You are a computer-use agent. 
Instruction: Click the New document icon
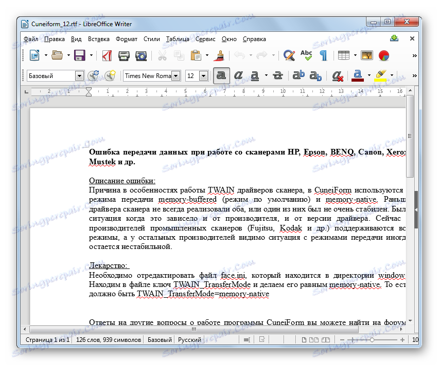pos(34,55)
